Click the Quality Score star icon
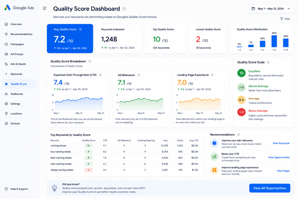This screenshot has height=199, width=299. pyautogui.click(x=6, y=84)
